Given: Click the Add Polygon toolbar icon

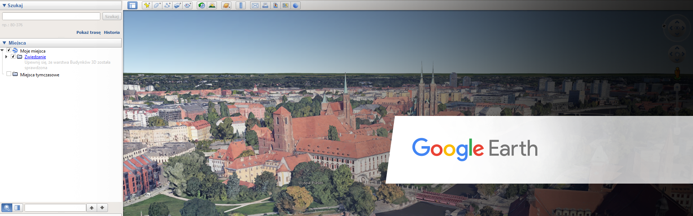Looking at the screenshot, I should click(x=157, y=5).
